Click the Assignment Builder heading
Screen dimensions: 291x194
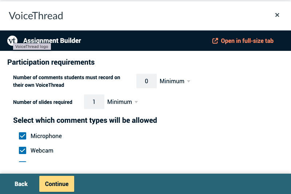(x=52, y=41)
